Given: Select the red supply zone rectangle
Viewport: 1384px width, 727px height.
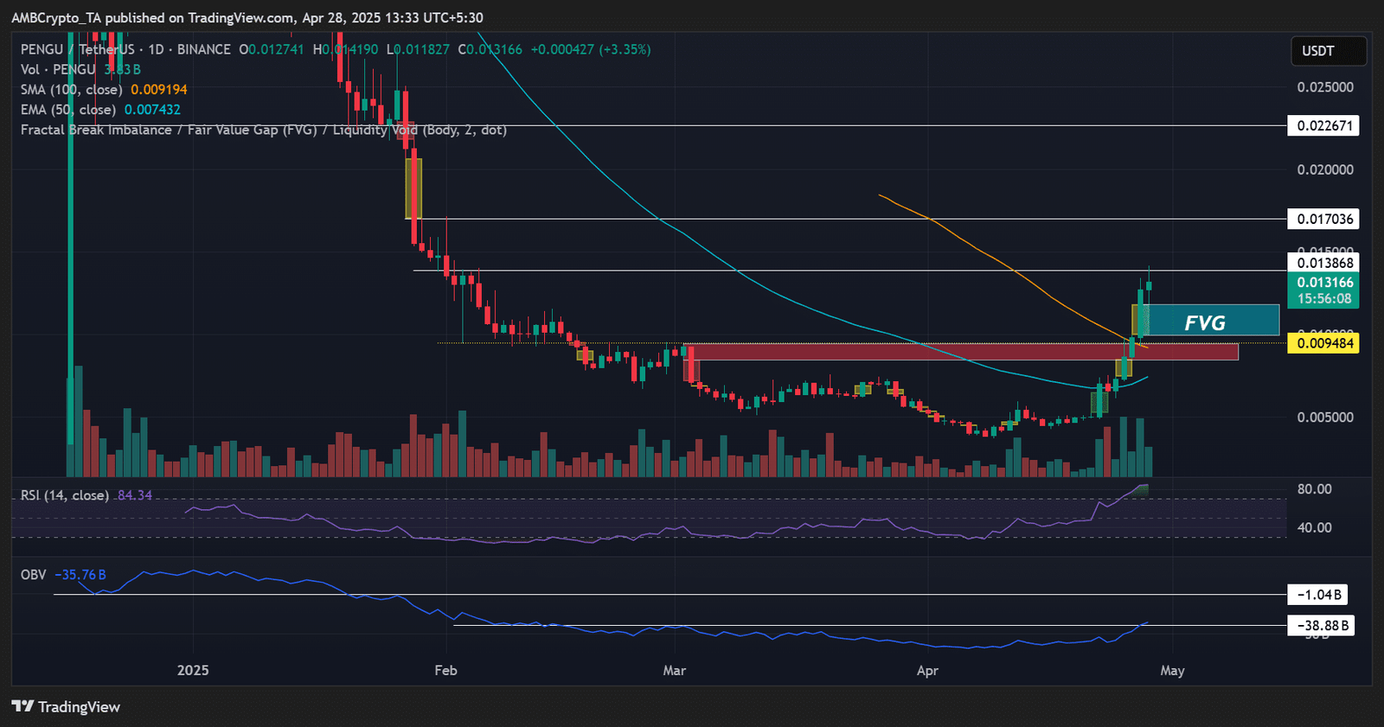Looking at the screenshot, I should point(951,351).
